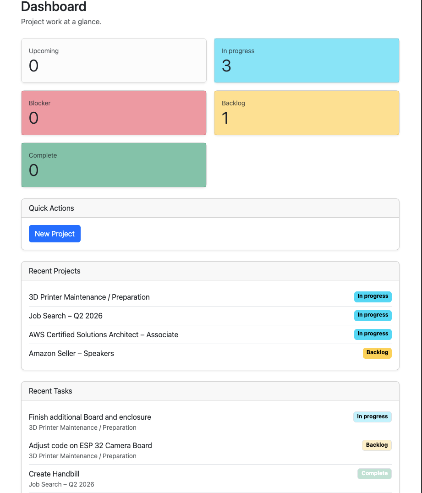Open the In progress count card
The height and width of the screenshot is (493, 422).
click(307, 60)
